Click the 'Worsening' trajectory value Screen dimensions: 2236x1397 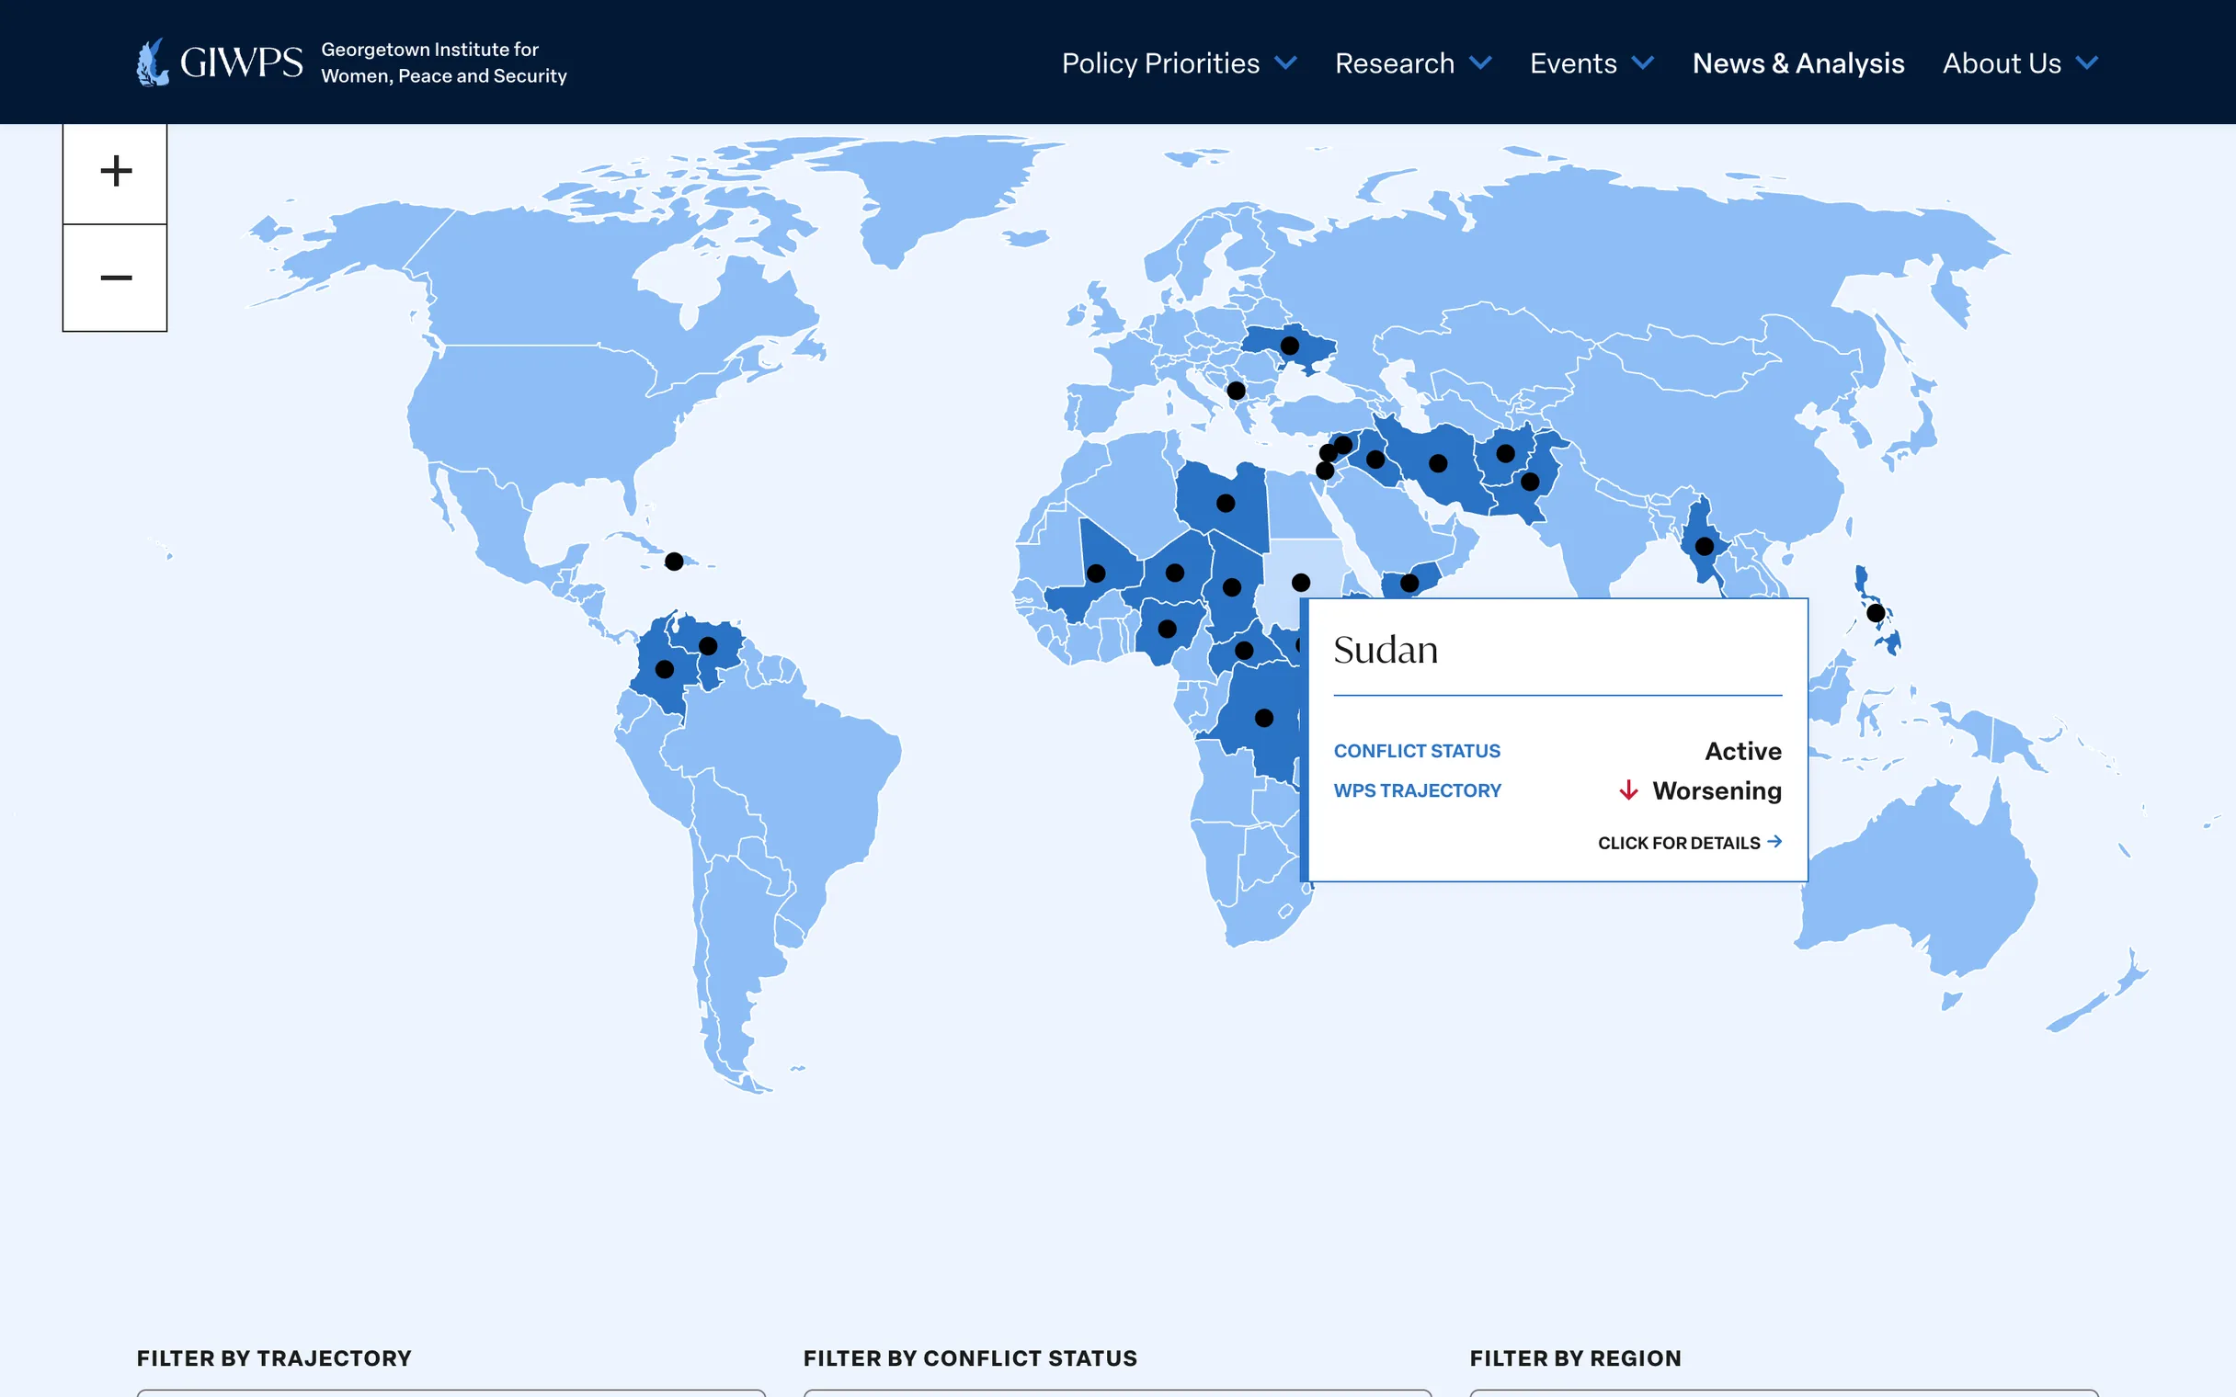coord(1717,791)
